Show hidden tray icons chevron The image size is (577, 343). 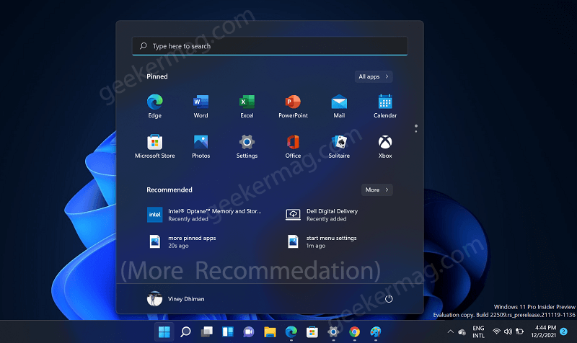click(x=450, y=331)
